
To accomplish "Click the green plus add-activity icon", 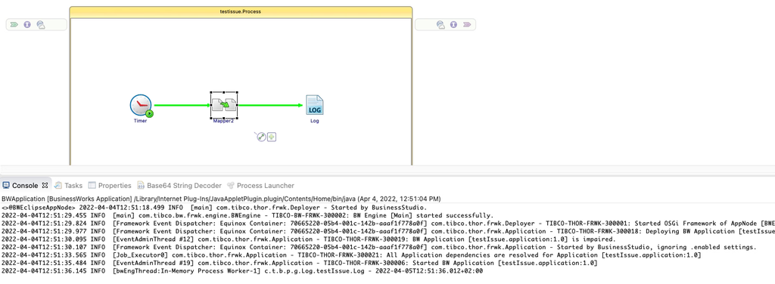I will click(x=272, y=137).
